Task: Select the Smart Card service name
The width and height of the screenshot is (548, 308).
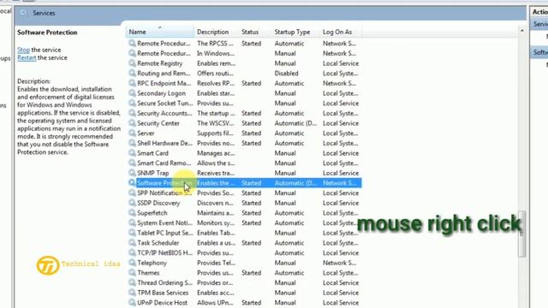Action: click(152, 153)
